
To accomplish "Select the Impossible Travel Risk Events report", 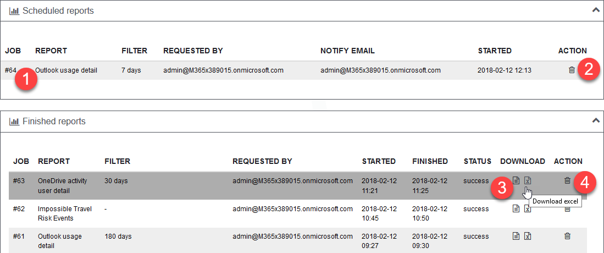I will 64,213.
